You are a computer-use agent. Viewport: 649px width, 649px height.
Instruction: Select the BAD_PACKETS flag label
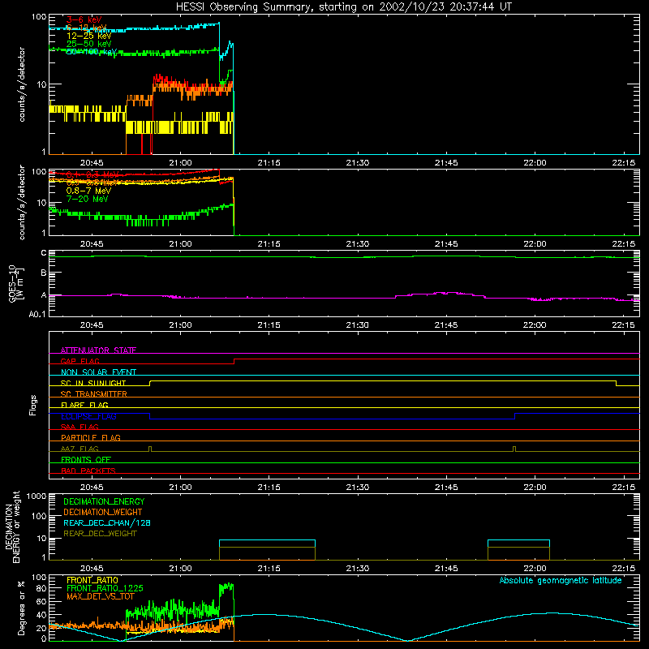(88, 471)
